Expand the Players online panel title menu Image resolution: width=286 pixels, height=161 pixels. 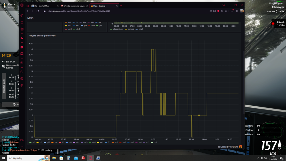click(42, 36)
